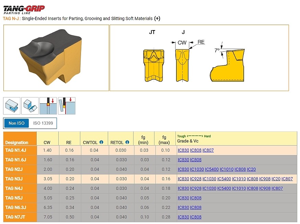300x224 pixels.
Task: Open IC928 grade for TAG N3J
Action: click(196, 179)
